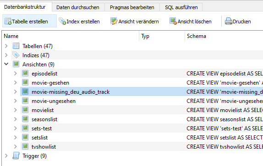Click the seasonslist view icon
Screen dimensions: 263x166
(x=25, y=119)
